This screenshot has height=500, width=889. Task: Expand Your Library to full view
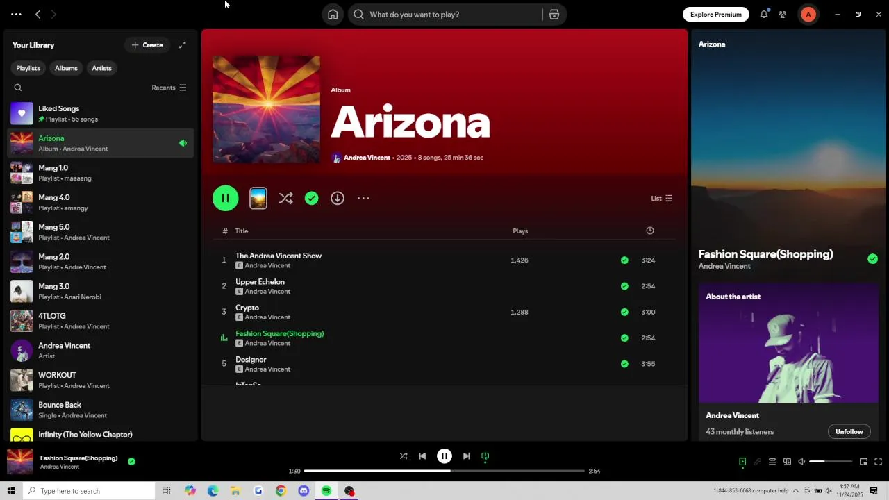(183, 45)
